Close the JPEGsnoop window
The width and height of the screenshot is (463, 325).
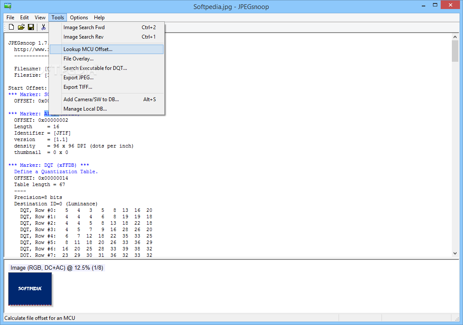450,5
